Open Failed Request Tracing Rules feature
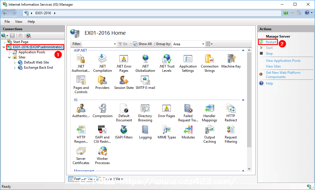 coord(188,113)
